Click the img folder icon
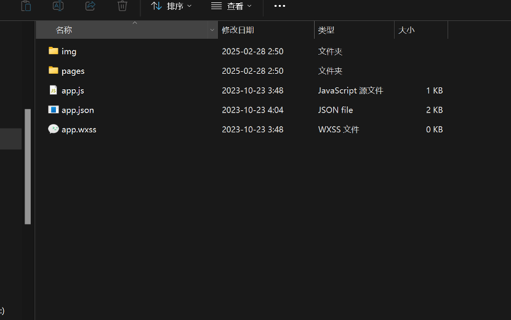Screen dimensions: 511x320 54,51
